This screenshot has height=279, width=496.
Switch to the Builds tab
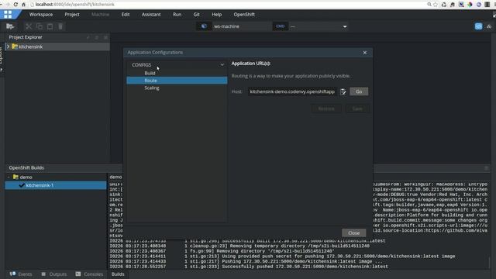pos(118,274)
